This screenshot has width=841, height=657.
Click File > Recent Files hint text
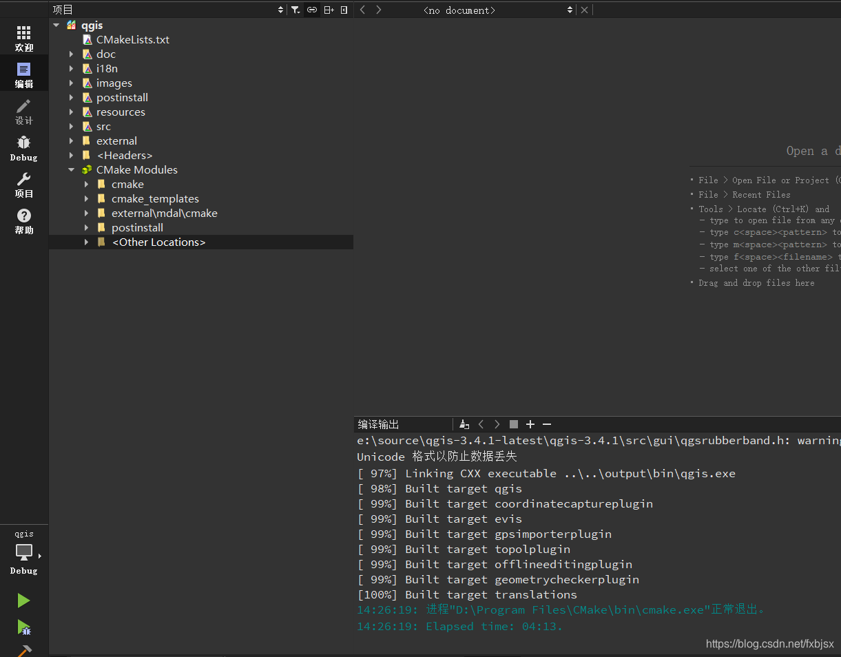click(745, 195)
